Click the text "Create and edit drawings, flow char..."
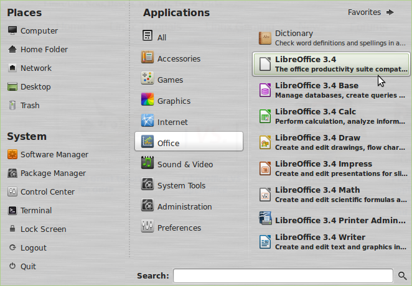412x286 pixels. tap(340, 147)
